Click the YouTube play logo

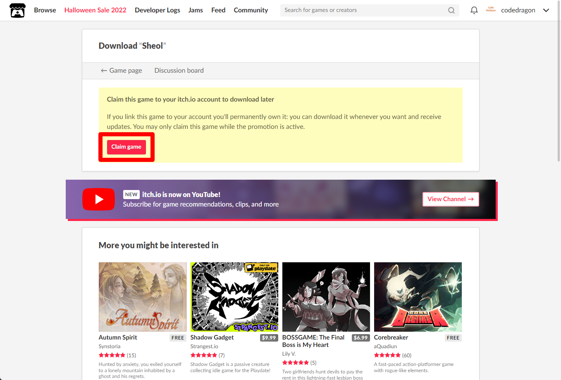click(x=98, y=199)
